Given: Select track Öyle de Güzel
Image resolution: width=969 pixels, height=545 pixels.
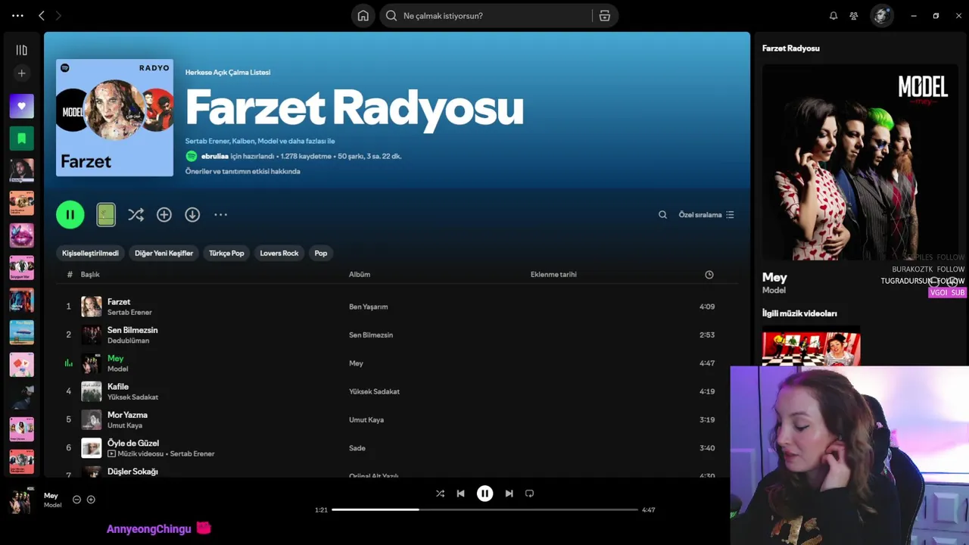Looking at the screenshot, I should pos(133,443).
